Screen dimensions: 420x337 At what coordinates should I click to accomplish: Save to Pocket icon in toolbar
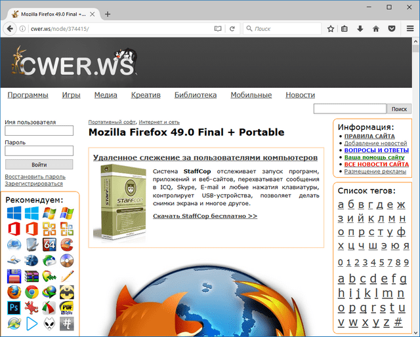(x=392, y=29)
